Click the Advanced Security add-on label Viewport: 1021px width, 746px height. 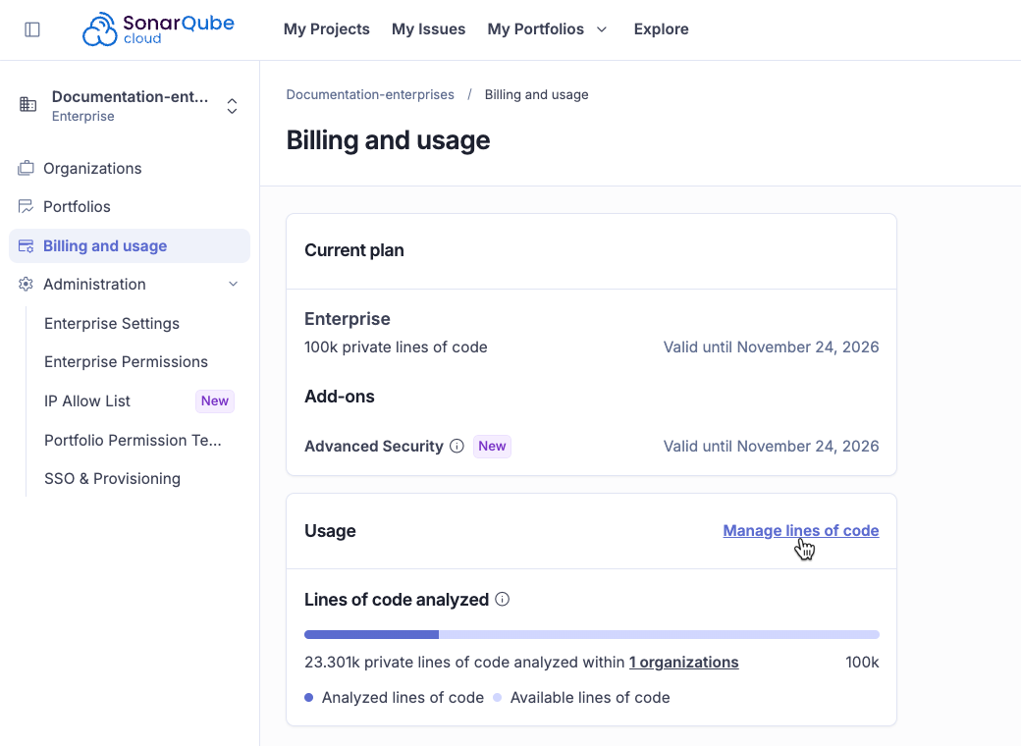coord(374,446)
